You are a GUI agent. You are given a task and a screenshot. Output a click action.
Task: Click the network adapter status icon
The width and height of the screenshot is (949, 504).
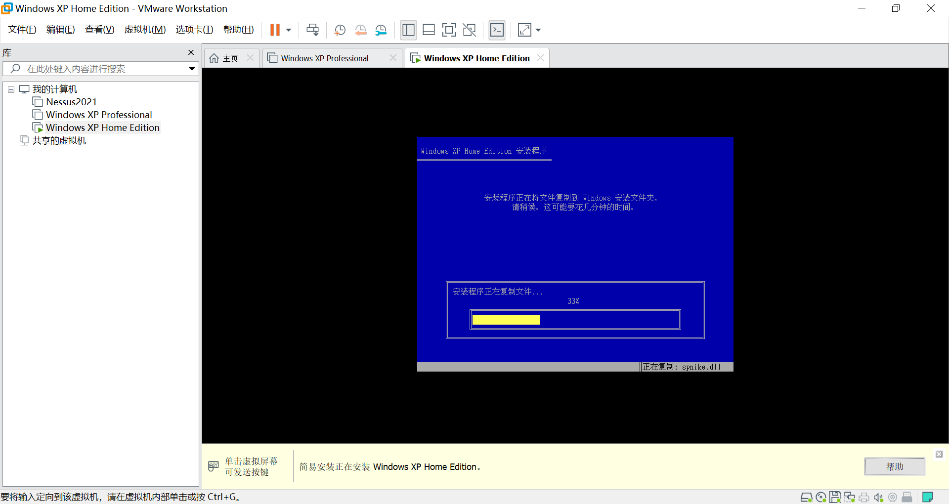click(x=850, y=497)
